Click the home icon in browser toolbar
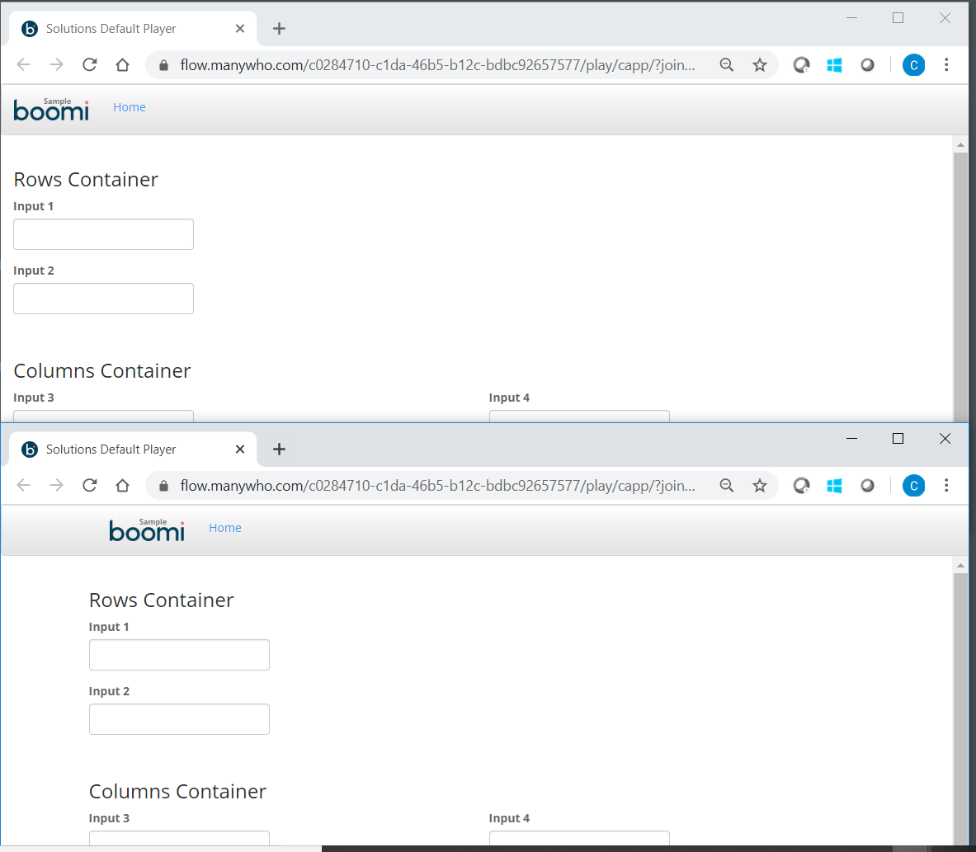 (x=122, y=485)
